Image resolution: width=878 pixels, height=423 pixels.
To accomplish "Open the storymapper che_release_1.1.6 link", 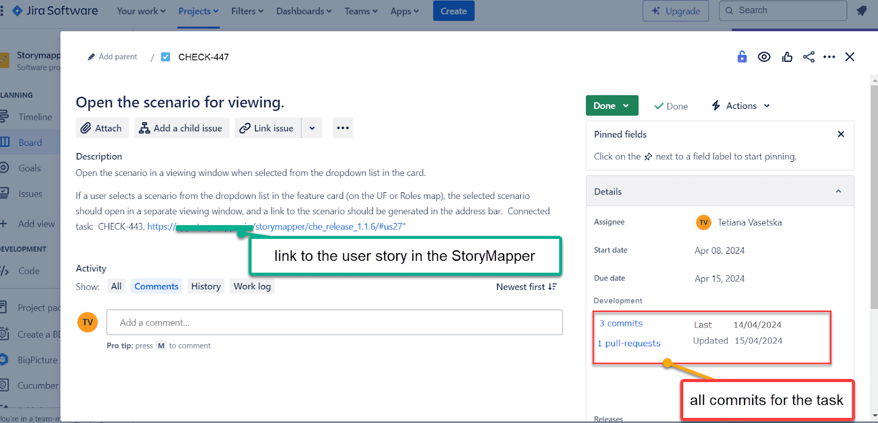I will tap(275, 226).
